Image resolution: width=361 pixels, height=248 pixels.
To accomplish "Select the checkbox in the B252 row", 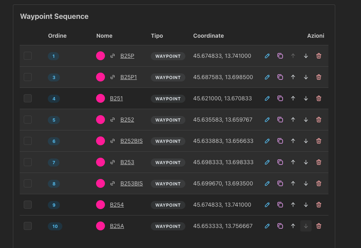I will click(x=28, y=120).
